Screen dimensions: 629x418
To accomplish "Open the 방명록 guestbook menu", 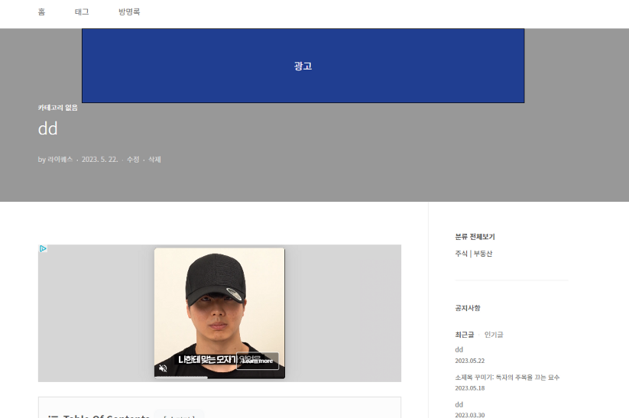I will click(x=129, y=12).
